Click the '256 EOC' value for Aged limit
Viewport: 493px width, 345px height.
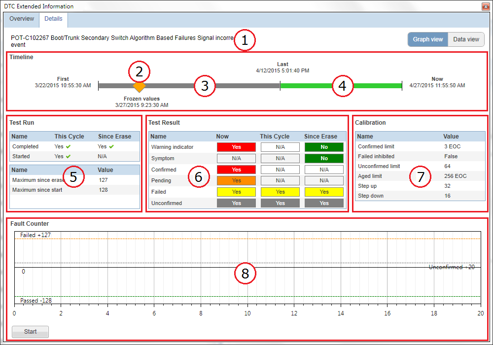point(455,176)
